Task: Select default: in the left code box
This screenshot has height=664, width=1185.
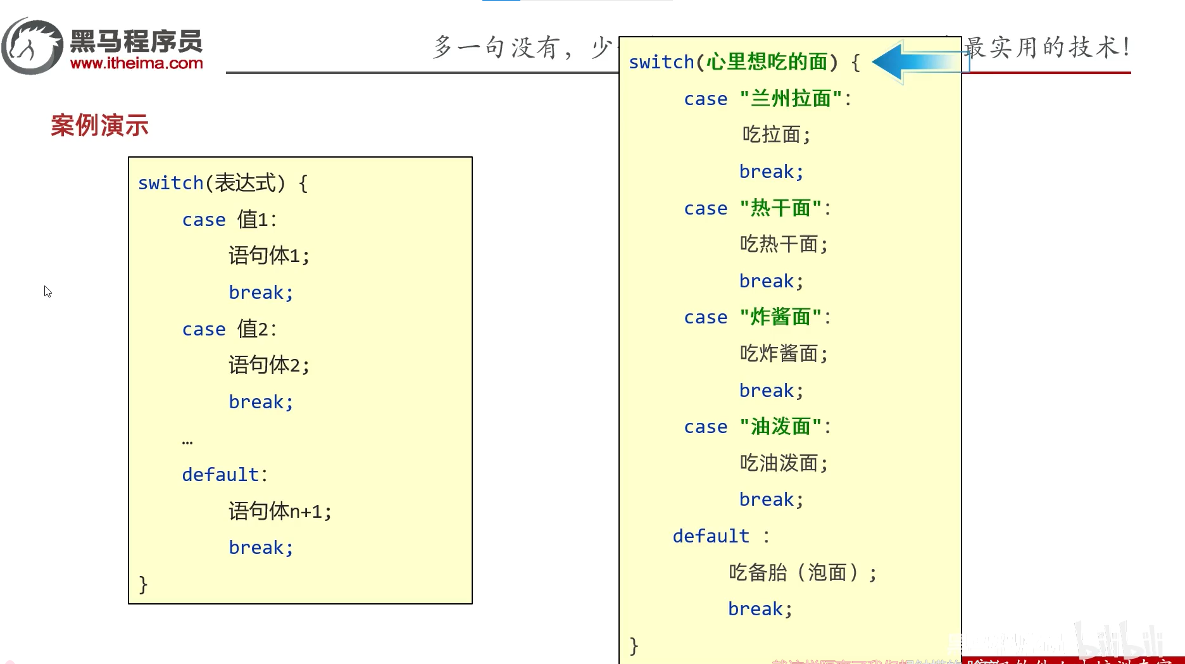Action: [225, 475]
